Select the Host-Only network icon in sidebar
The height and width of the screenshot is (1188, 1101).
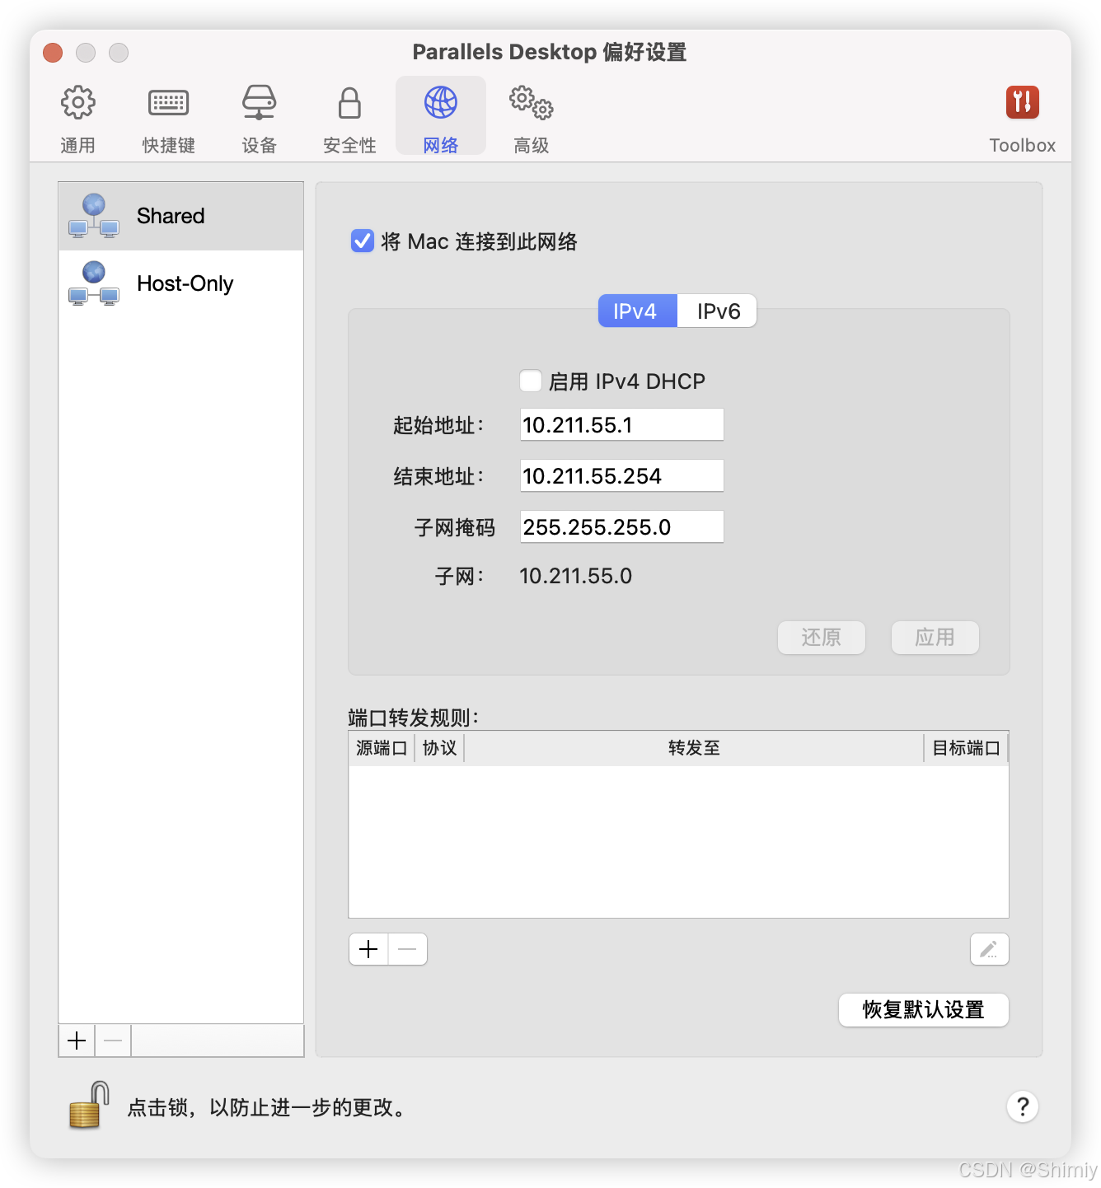(x=94, y=283)
